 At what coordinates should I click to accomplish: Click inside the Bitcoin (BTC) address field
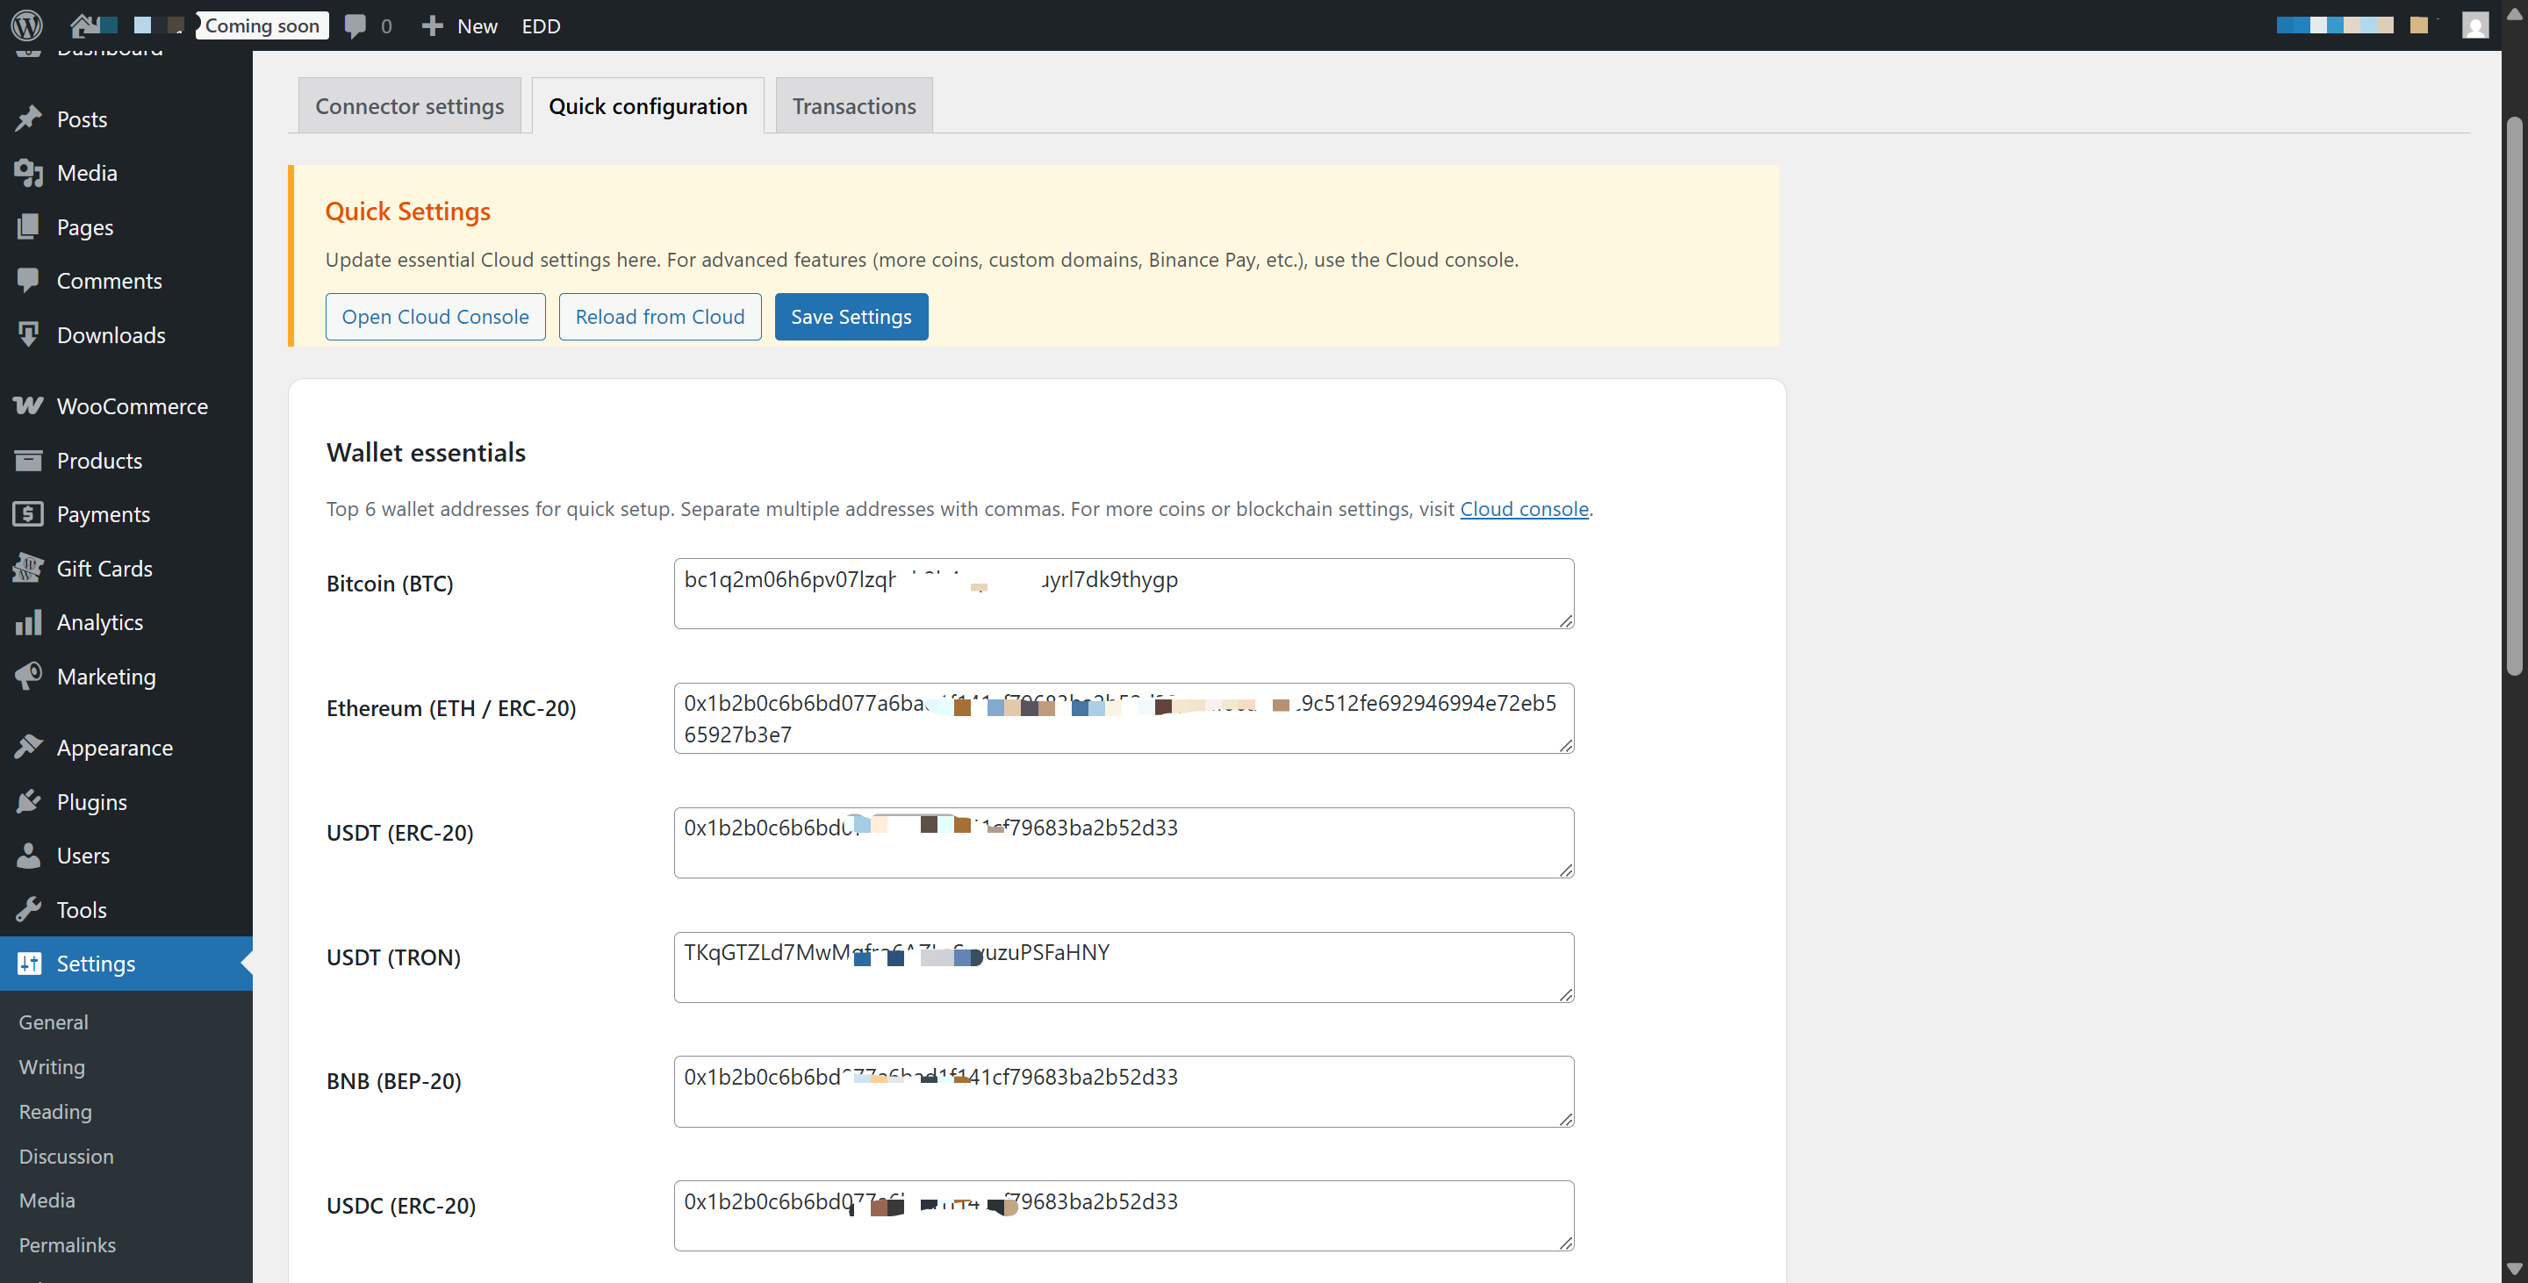tap(1124, 592)
